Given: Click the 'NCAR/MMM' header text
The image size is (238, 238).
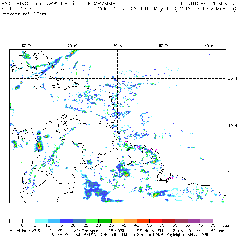Looking at the screenshot, I should (102, 4).
